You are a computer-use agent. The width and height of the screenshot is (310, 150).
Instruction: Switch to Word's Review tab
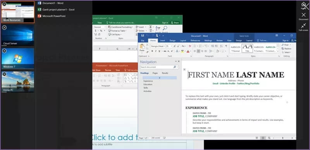coord(219,41)
